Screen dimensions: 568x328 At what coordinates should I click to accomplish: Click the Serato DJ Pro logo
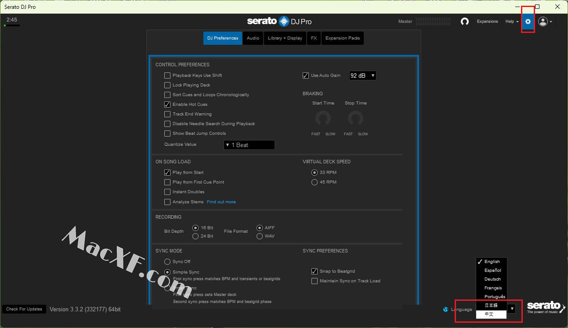tap(279, 21)
